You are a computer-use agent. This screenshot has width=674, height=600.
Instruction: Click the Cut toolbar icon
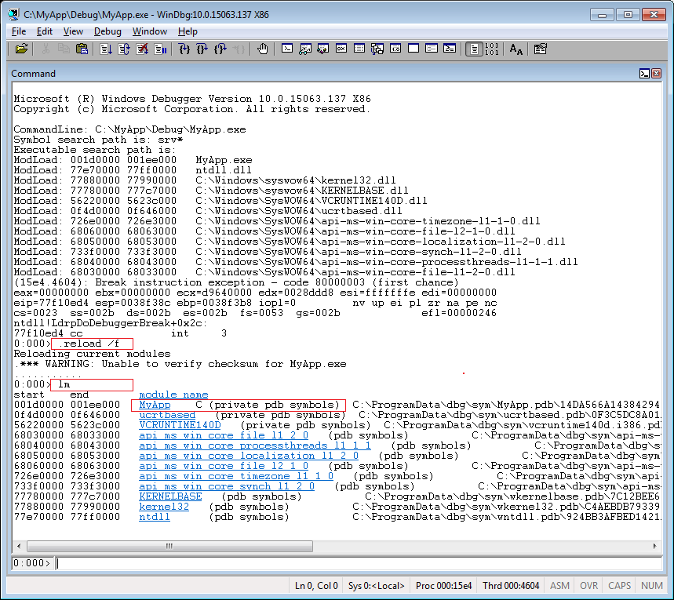(x=46, y=49)
